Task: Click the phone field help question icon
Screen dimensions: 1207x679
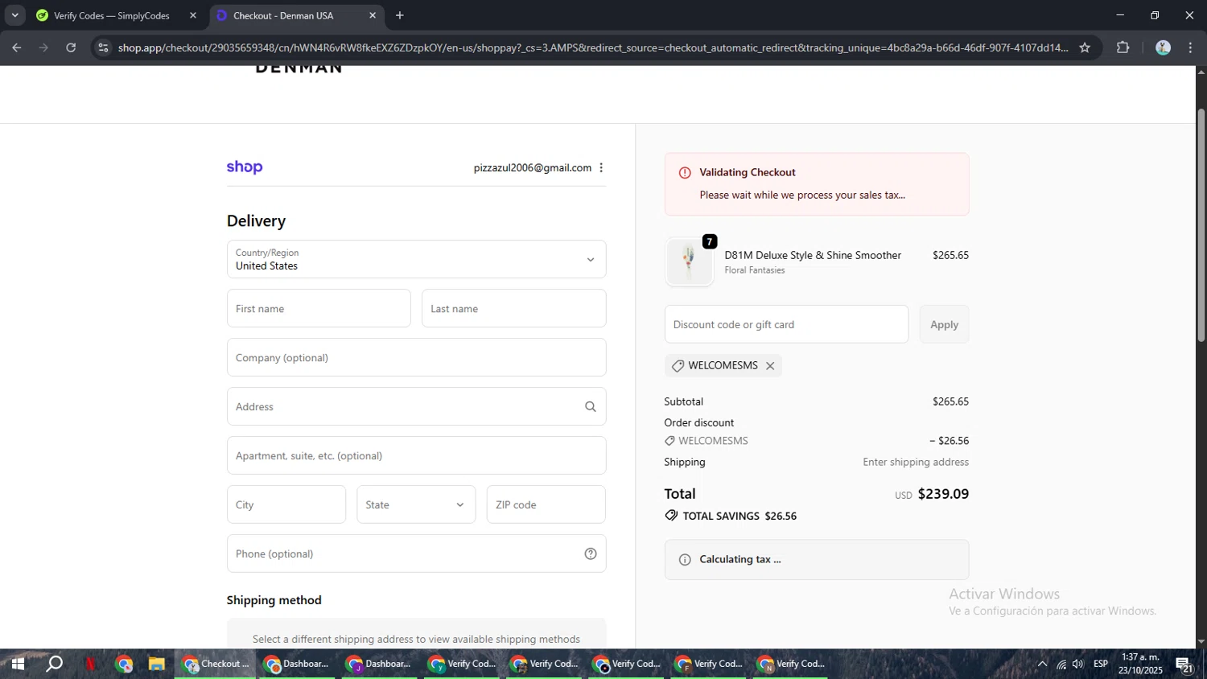Action: [x=591, y=553]
